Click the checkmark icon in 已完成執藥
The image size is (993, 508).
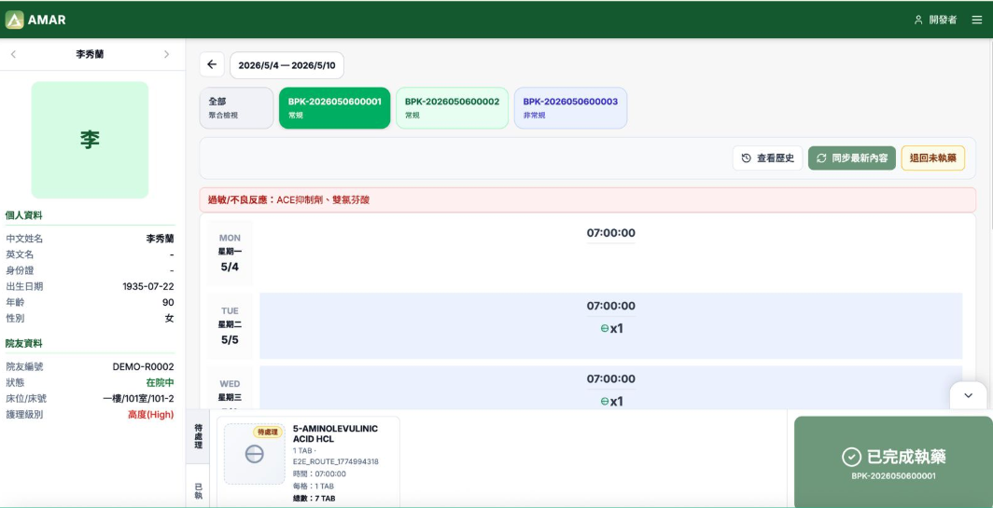click(851, 457)
